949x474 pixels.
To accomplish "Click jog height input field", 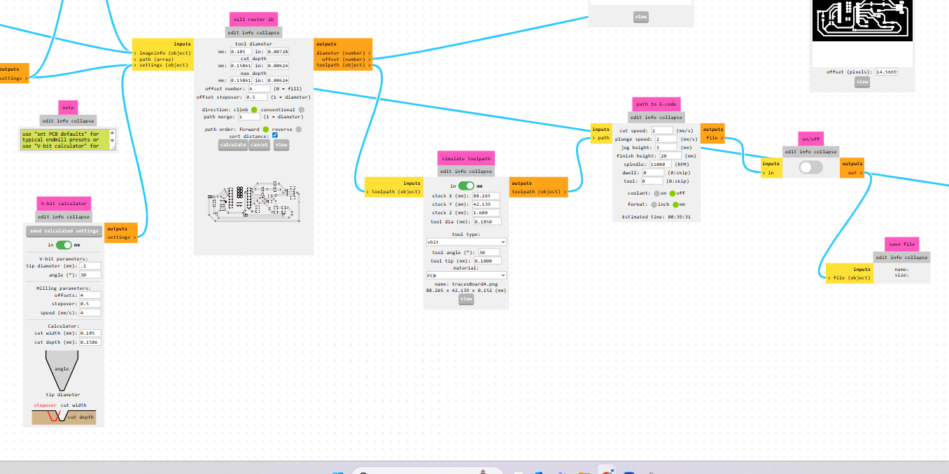I will click(x=668, y=147).
